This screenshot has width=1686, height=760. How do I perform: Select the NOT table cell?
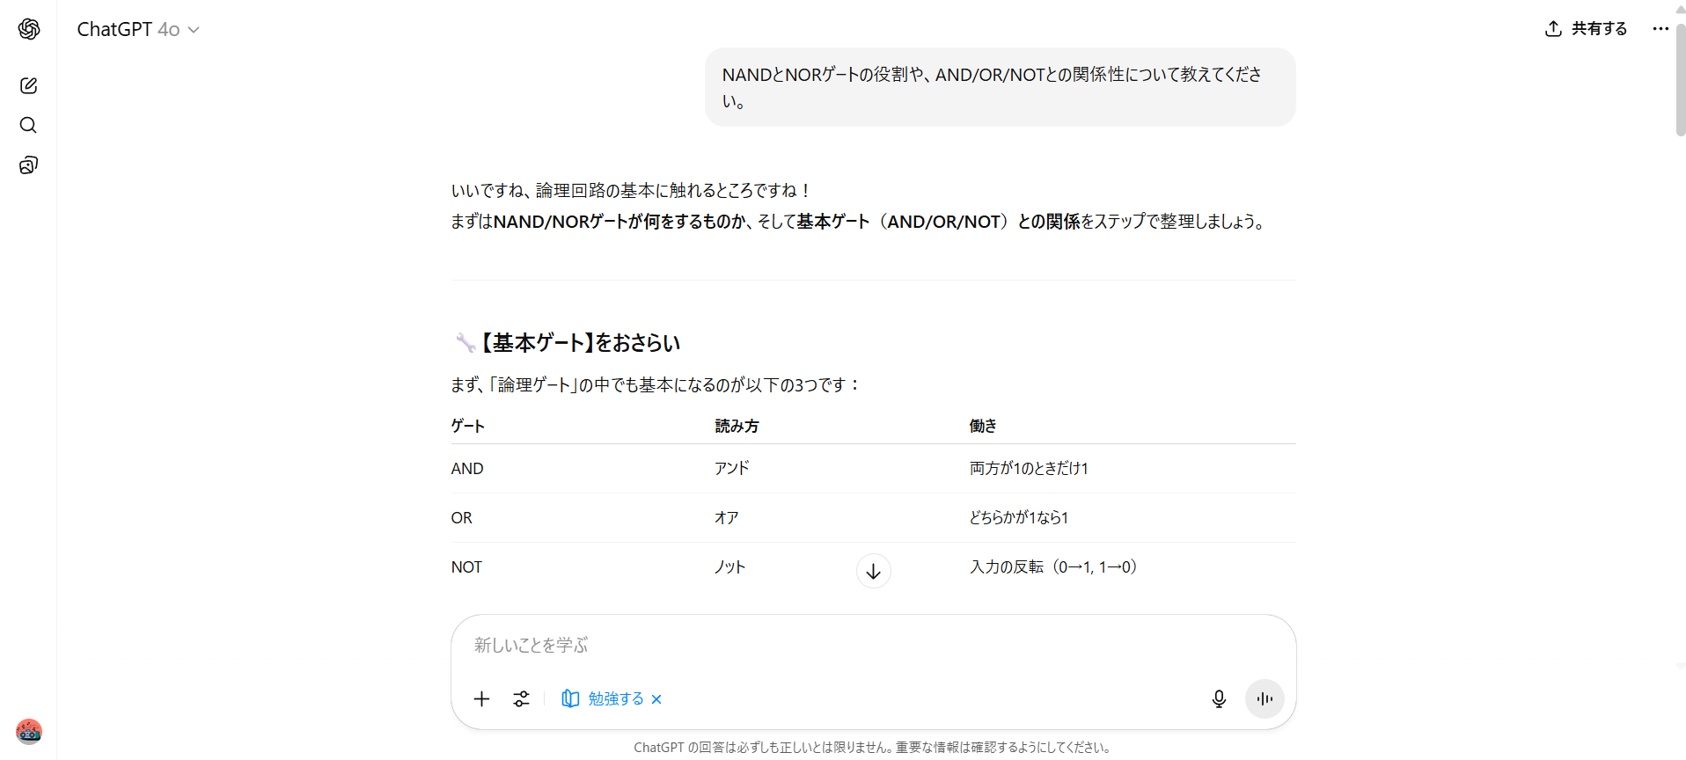pos(466,567)
